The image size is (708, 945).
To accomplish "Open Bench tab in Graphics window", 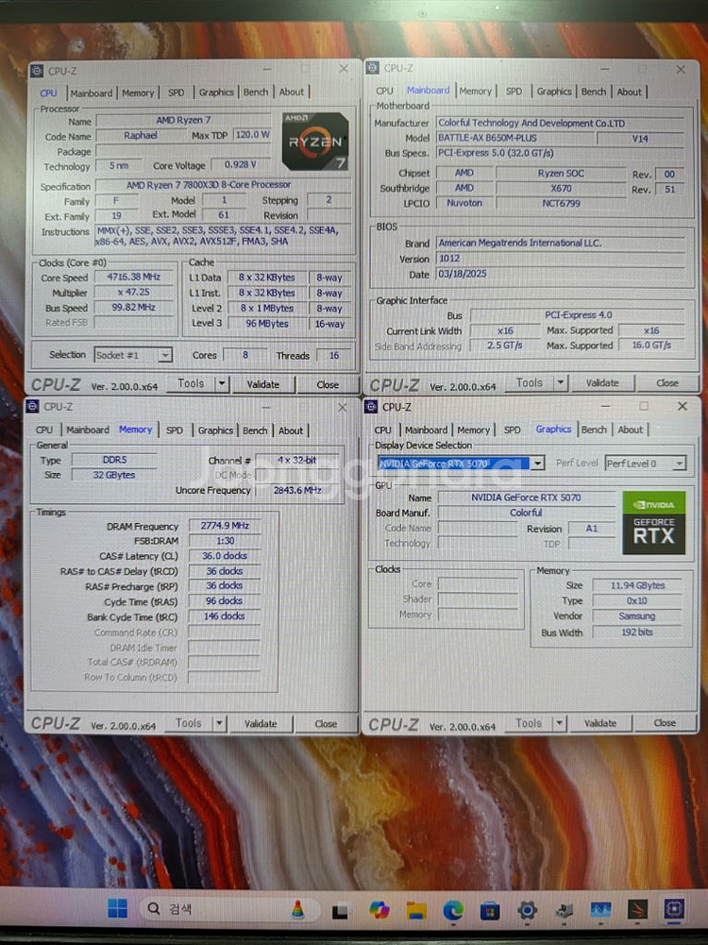I will point(594,430).
